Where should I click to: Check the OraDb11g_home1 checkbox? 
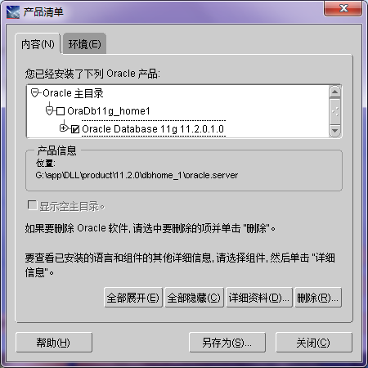click(x=61, y=111)
